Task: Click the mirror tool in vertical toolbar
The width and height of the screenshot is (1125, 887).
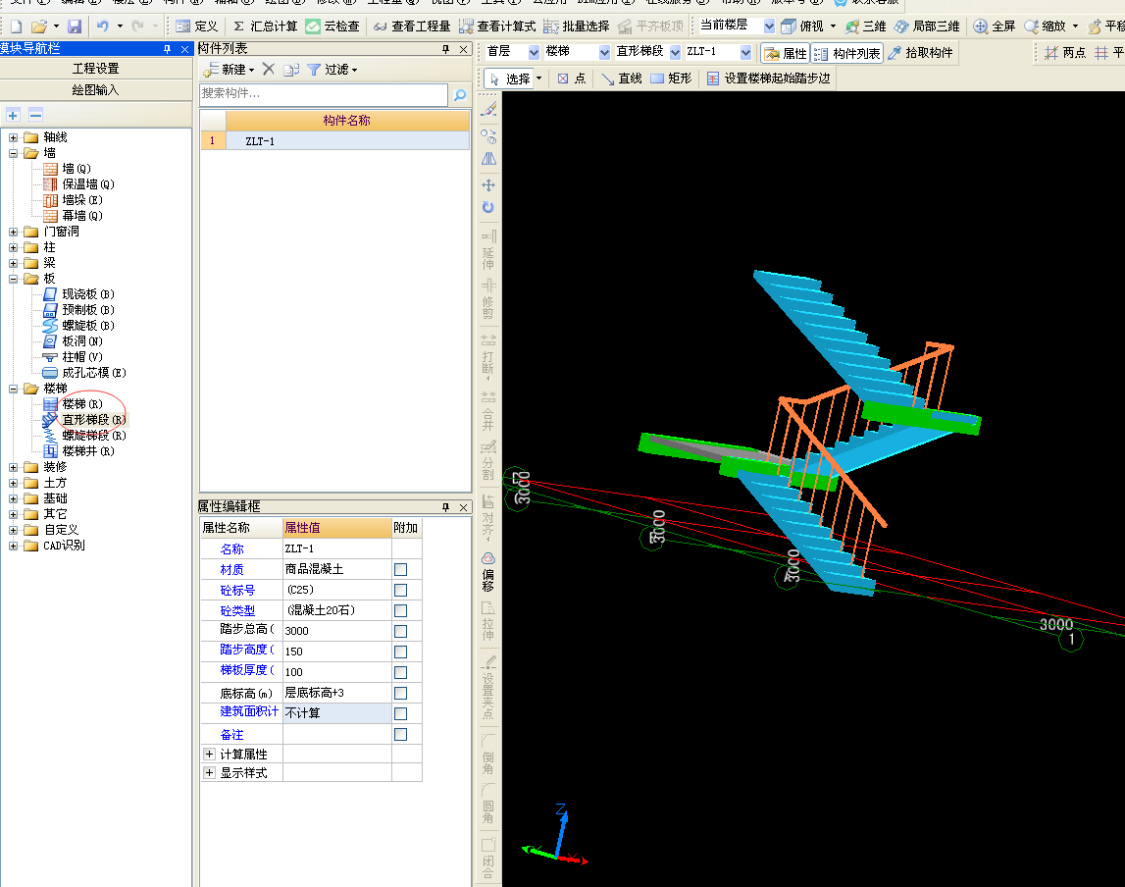Action: (488, 159)
